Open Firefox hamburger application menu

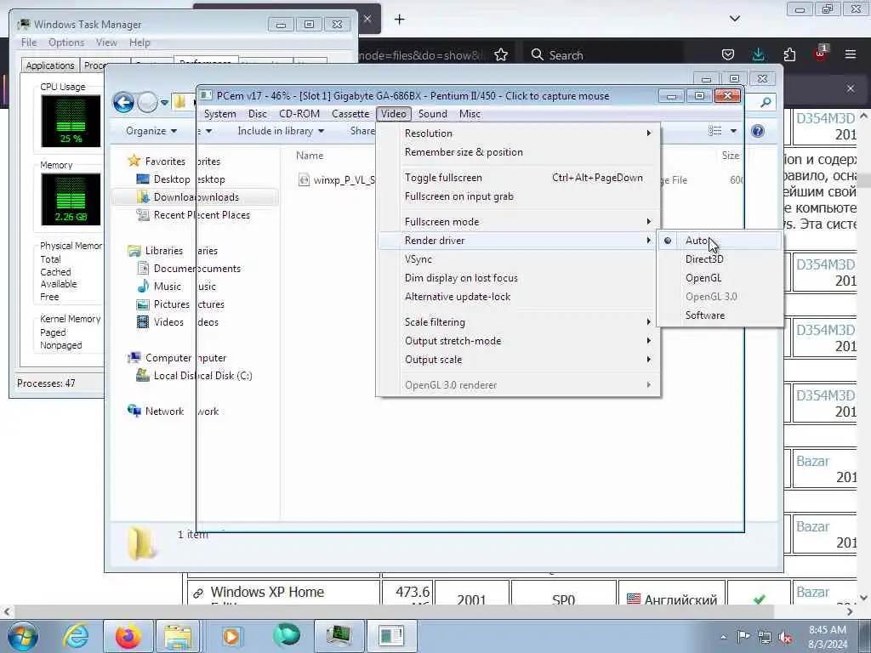point(851,54)
